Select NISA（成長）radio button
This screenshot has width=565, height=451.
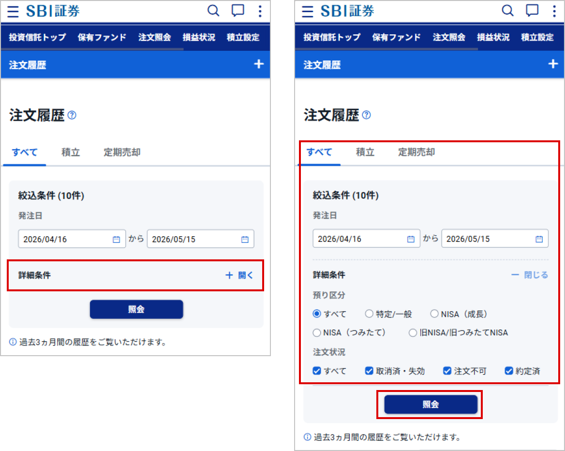pos(434,314)
